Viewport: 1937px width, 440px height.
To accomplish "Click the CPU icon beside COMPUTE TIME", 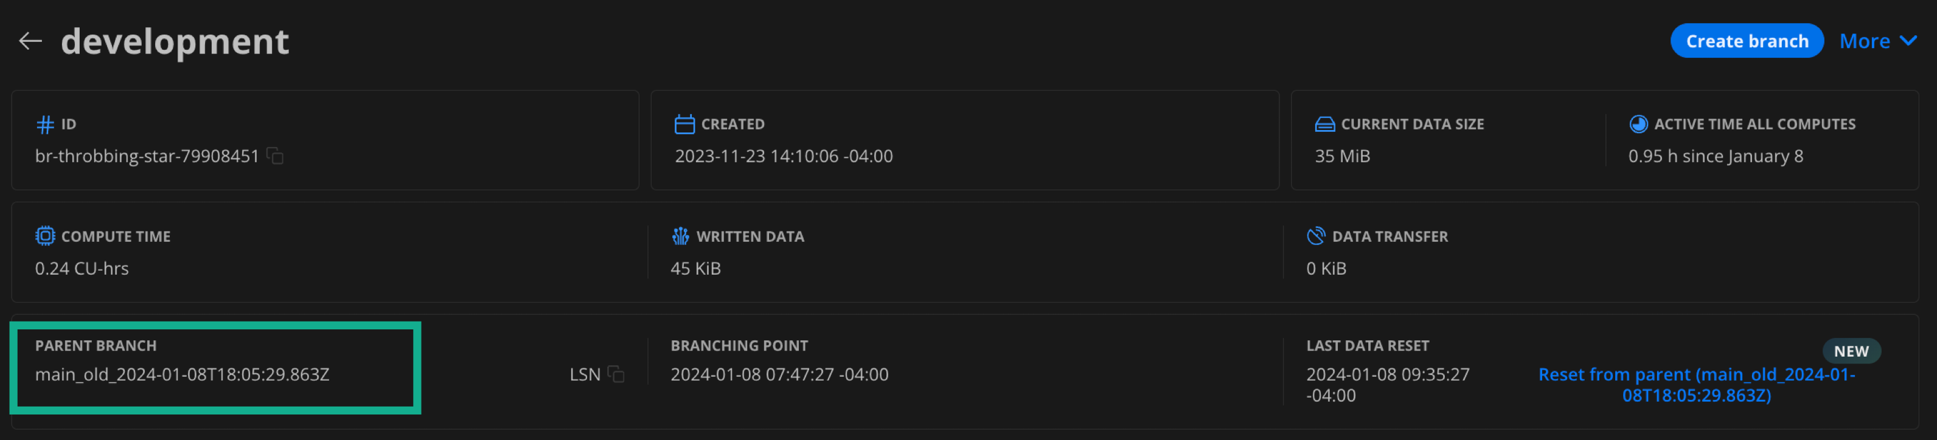I will click(x=44, y=236).
